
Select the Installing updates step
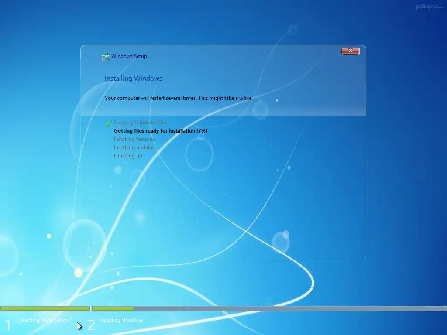[x=134, y=147]
